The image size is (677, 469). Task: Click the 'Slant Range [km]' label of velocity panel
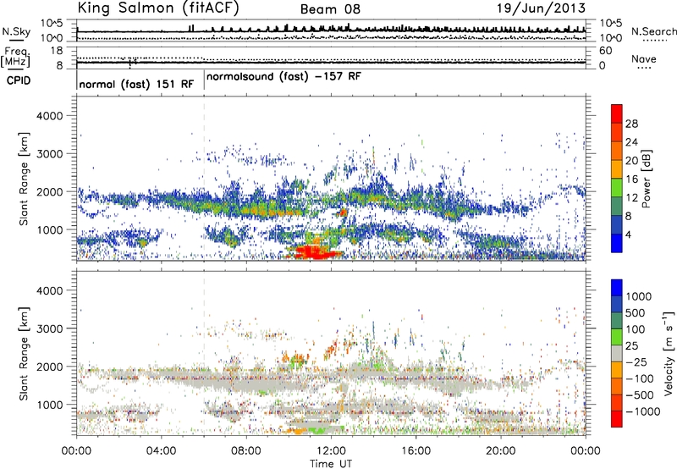click(x=24, y=354)
